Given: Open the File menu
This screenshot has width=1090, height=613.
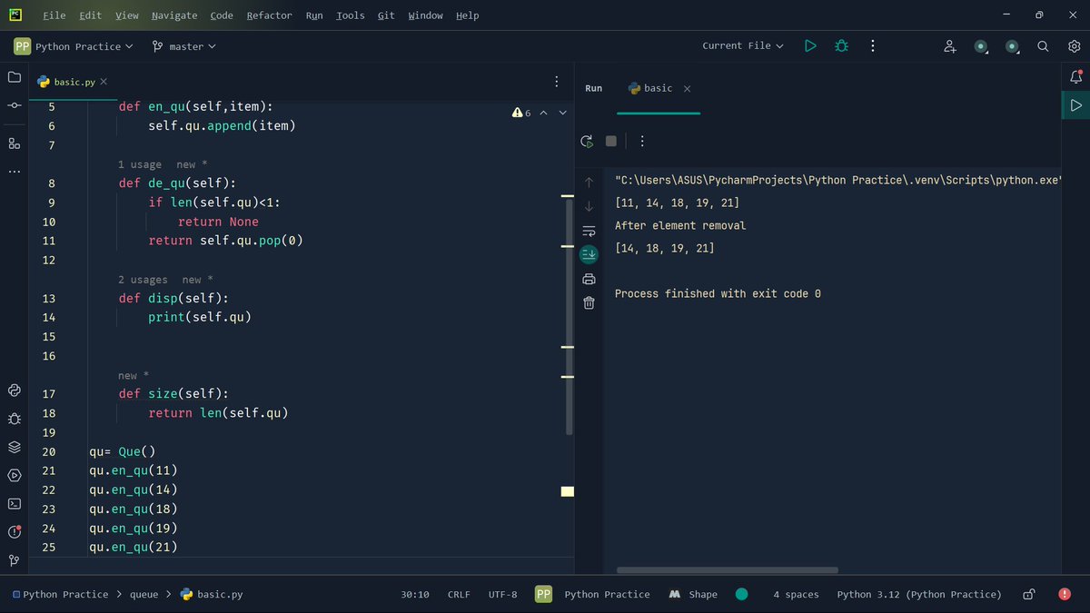Looking at the screenshot, I should coord(54,15).
